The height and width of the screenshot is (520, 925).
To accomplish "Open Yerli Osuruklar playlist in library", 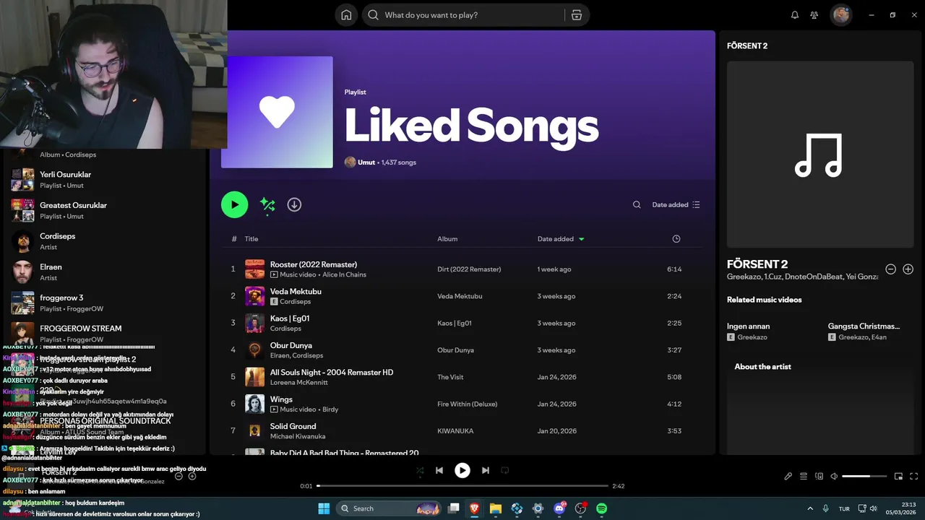I will coord(105,179).
